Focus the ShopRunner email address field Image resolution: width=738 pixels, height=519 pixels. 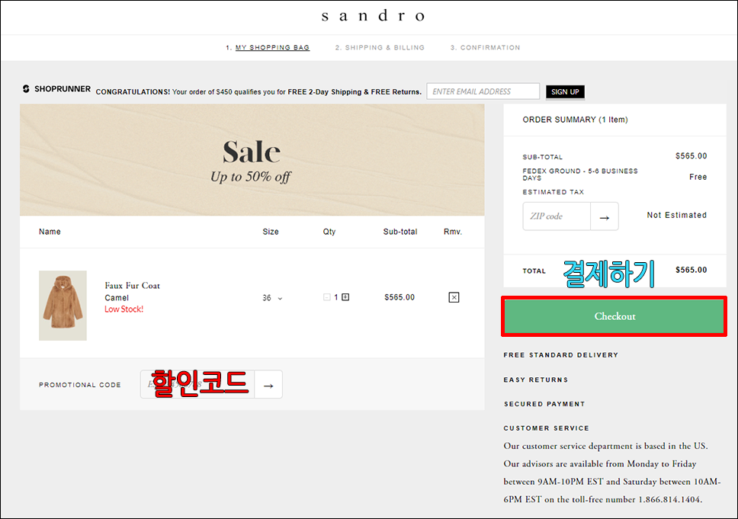[x=483, y=91]
